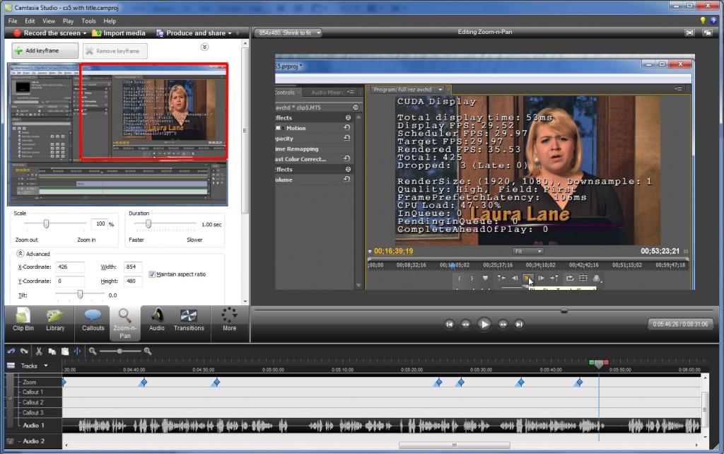
Task: Rewind the preview playback
Action: tap(465, 324)
